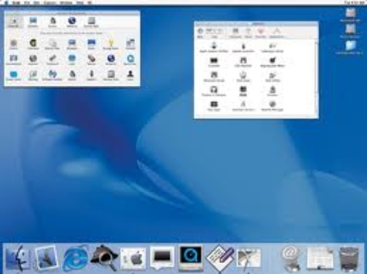Open the Login preference pane
Viewport: 367px width, 274px height.
(72, 59)
